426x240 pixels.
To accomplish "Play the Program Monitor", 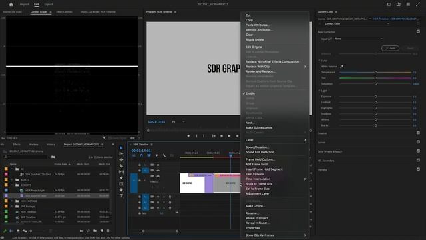I will [x=229, y=136].
